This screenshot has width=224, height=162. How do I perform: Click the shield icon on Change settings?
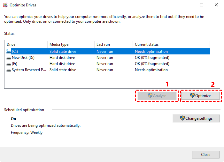[182, 118]
